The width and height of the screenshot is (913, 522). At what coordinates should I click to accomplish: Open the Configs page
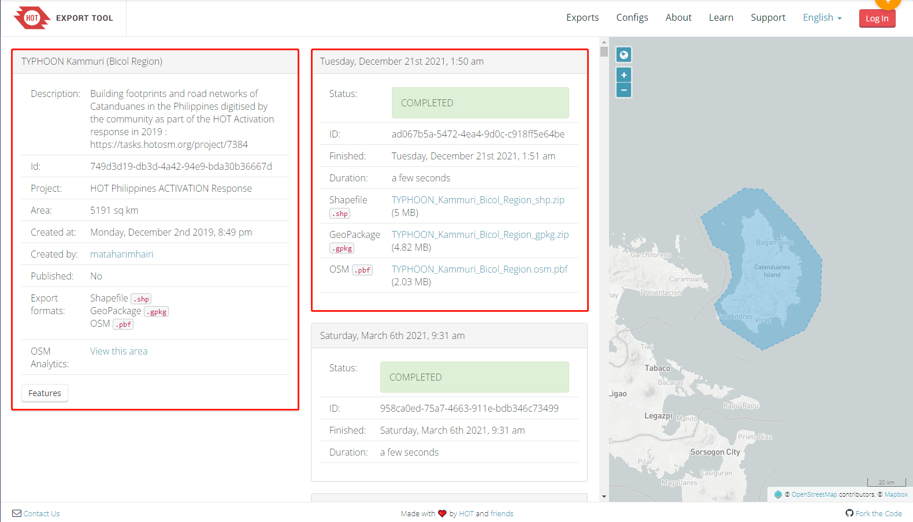[632, 18]
